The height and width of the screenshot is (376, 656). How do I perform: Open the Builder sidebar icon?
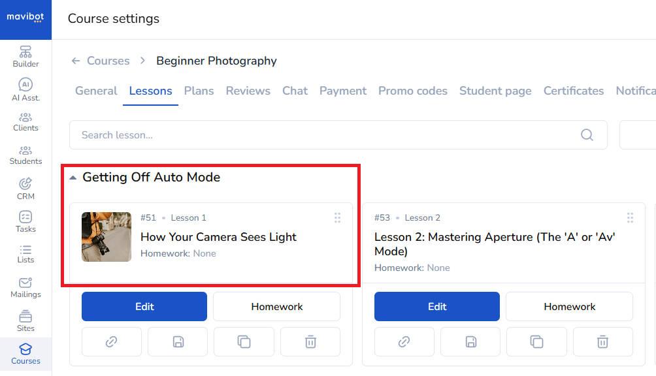pyautogui.click(x=25, y=56)
